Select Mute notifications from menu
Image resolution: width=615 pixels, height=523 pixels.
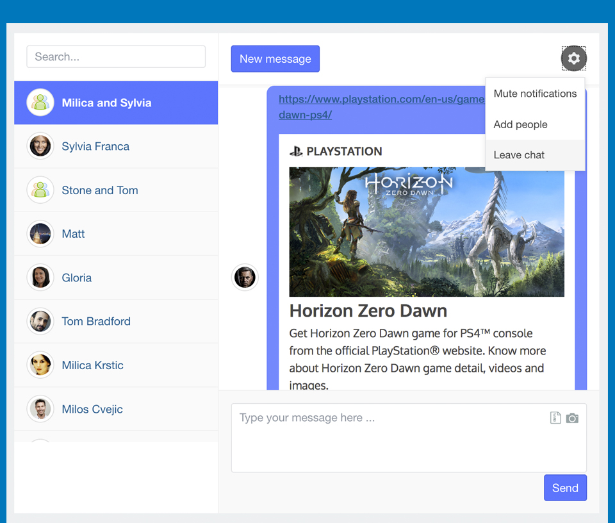[535, 94]
